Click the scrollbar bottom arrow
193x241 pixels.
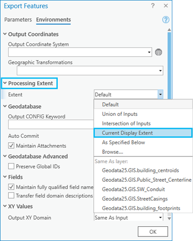[x=169, y=218]
